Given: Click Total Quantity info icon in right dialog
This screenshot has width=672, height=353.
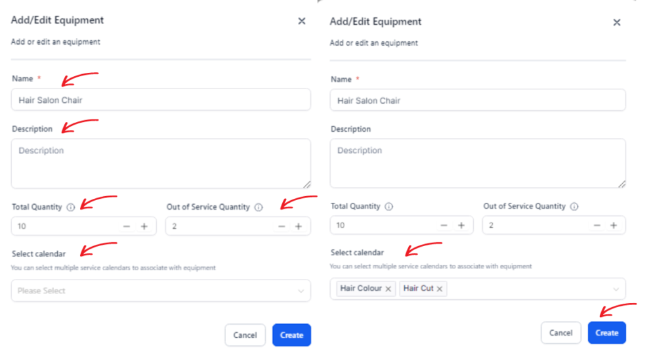Looking at the screenshot, I should pyautogui.click(x=388, y=207).
